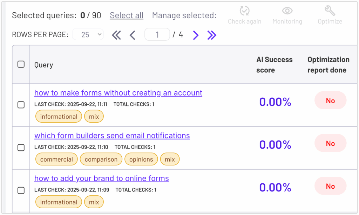This screenshot has height=215, width=359.
Task: Toggle the select-all checkbox in table header
Action: click(21, 64)
